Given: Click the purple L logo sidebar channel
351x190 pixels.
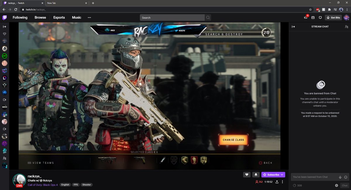Looking at the screenshot, I should [4, 78].
